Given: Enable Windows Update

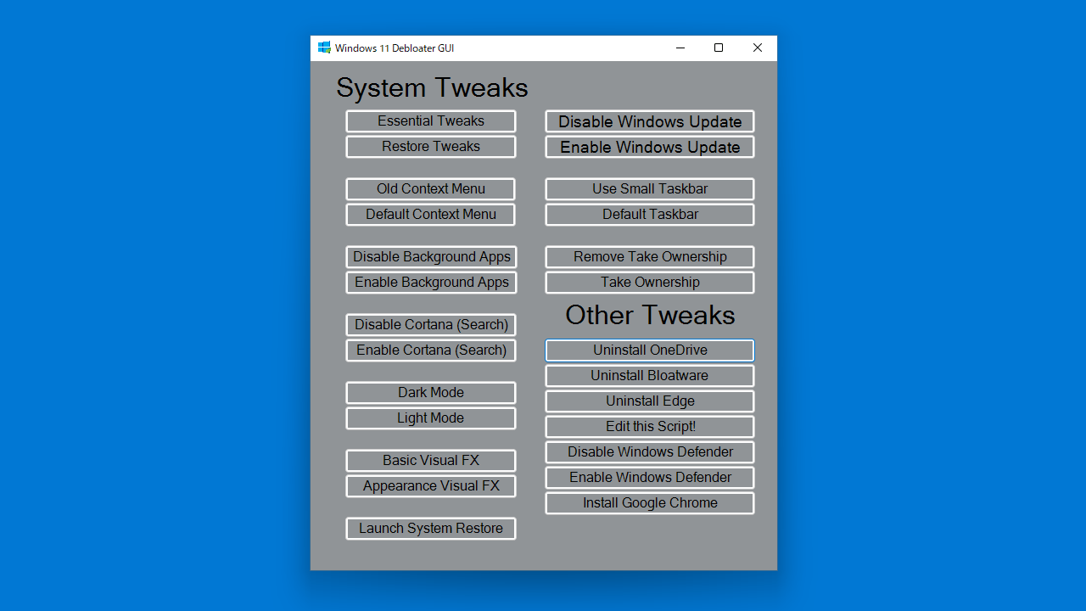Looking at the screenshot, I should pos(650,147).
